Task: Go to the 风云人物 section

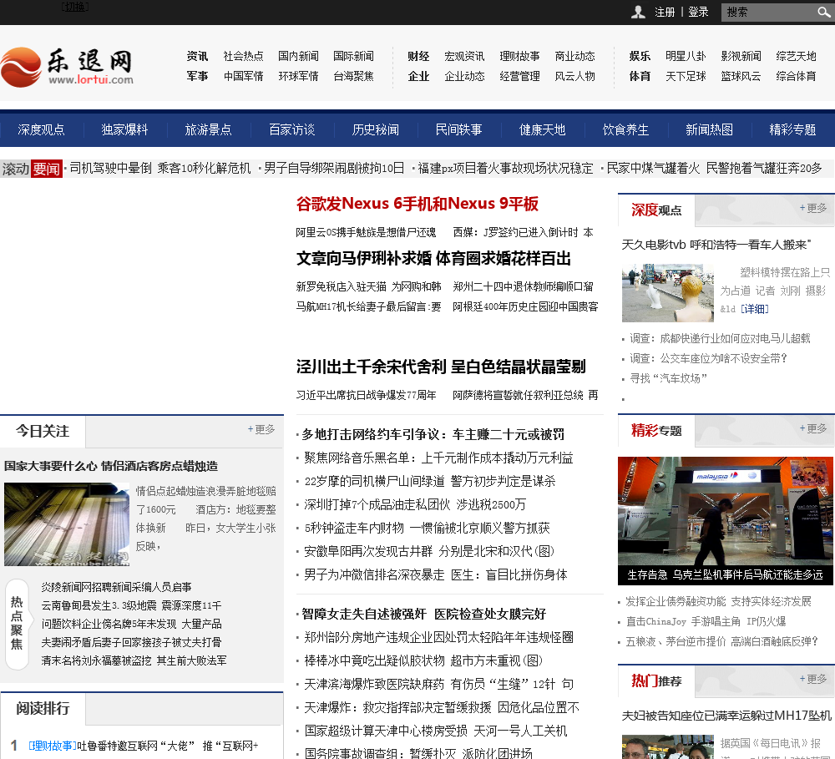Action: 575,76
